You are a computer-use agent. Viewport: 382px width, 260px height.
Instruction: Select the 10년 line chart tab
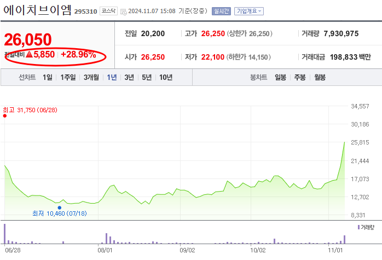tap(166, 78)
